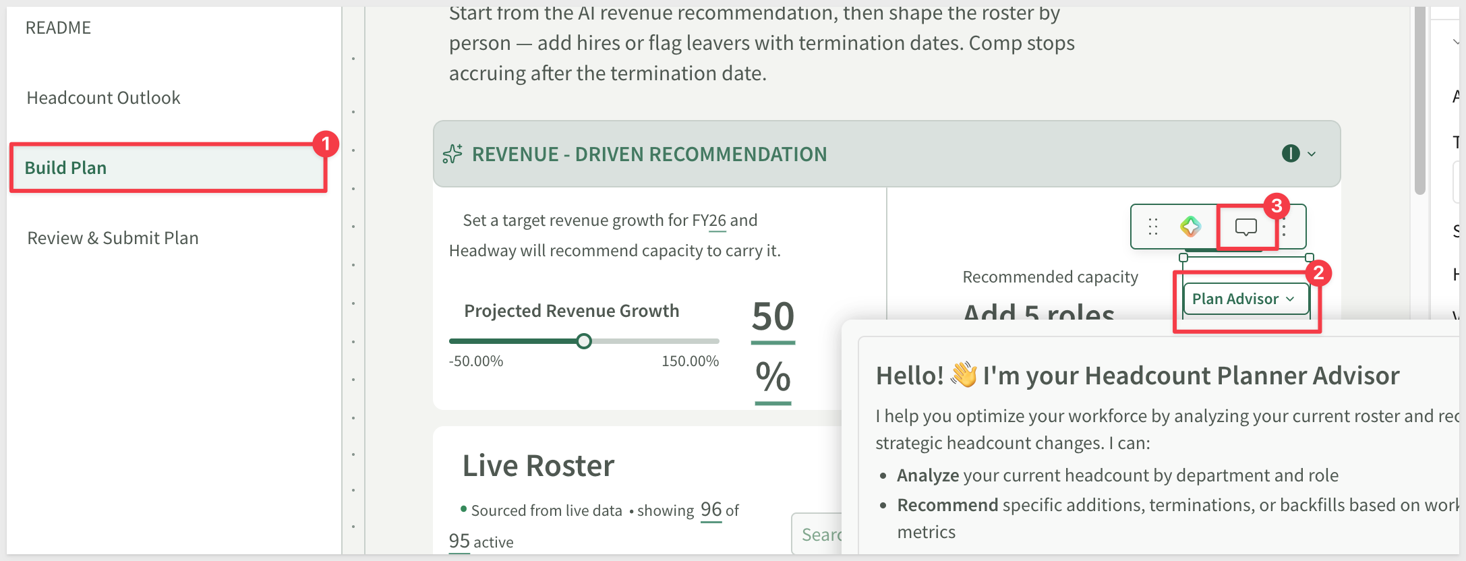Screen dimensions: 1466x561
Task: Click the Headcount Planner Advisor greeting heading
Action: coord(1137,376)
